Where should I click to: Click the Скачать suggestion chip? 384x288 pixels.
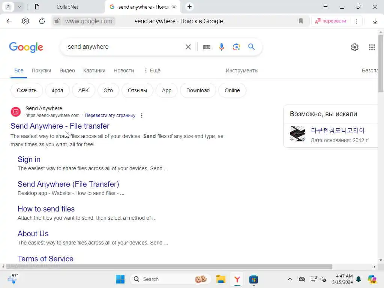click(x=27, y=90)
